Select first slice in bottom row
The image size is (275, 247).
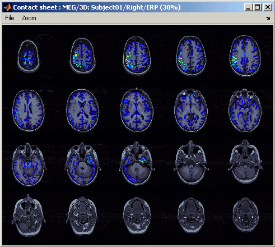(x=29, y=215)
